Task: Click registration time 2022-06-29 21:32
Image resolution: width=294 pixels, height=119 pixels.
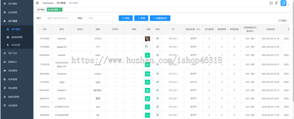Action: (270, 39)
